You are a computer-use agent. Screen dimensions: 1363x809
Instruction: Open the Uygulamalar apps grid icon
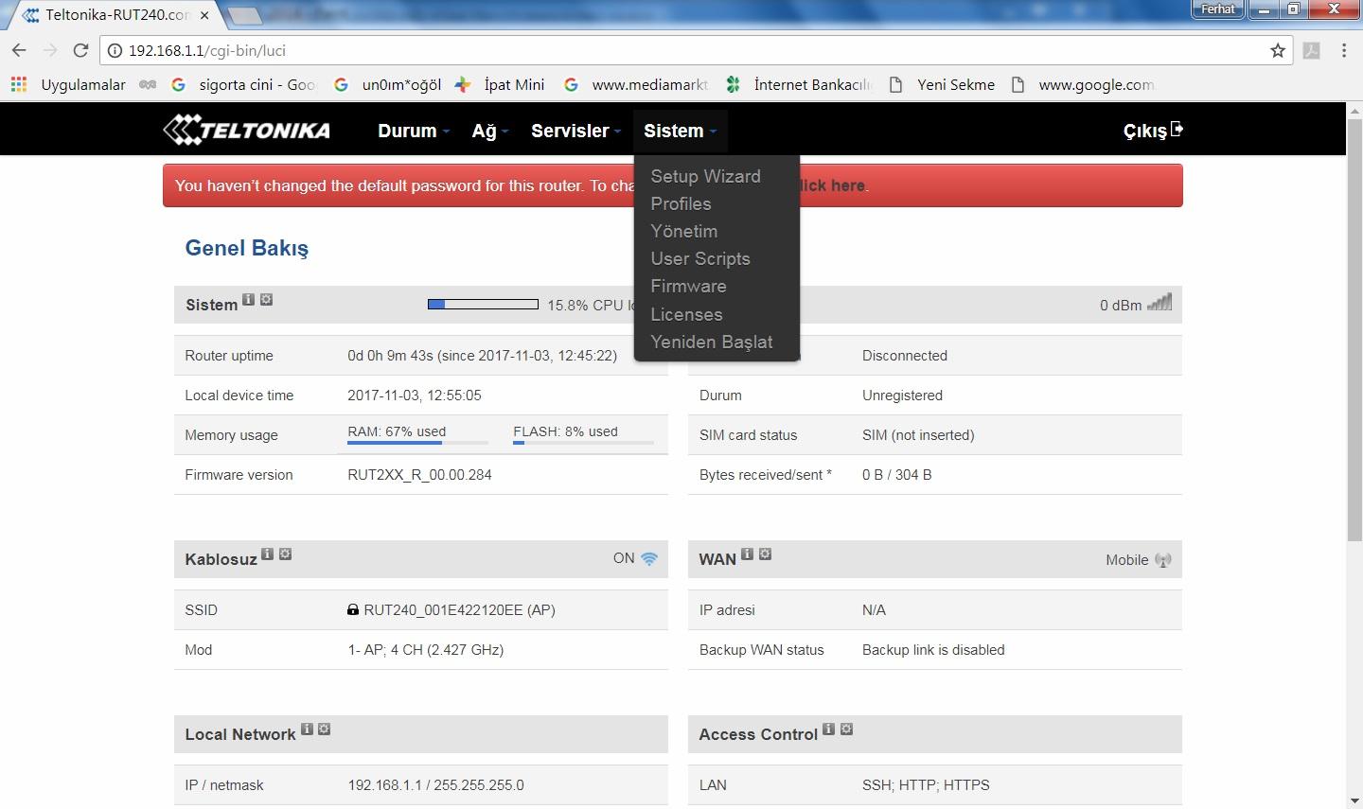(x=19, y=84)
